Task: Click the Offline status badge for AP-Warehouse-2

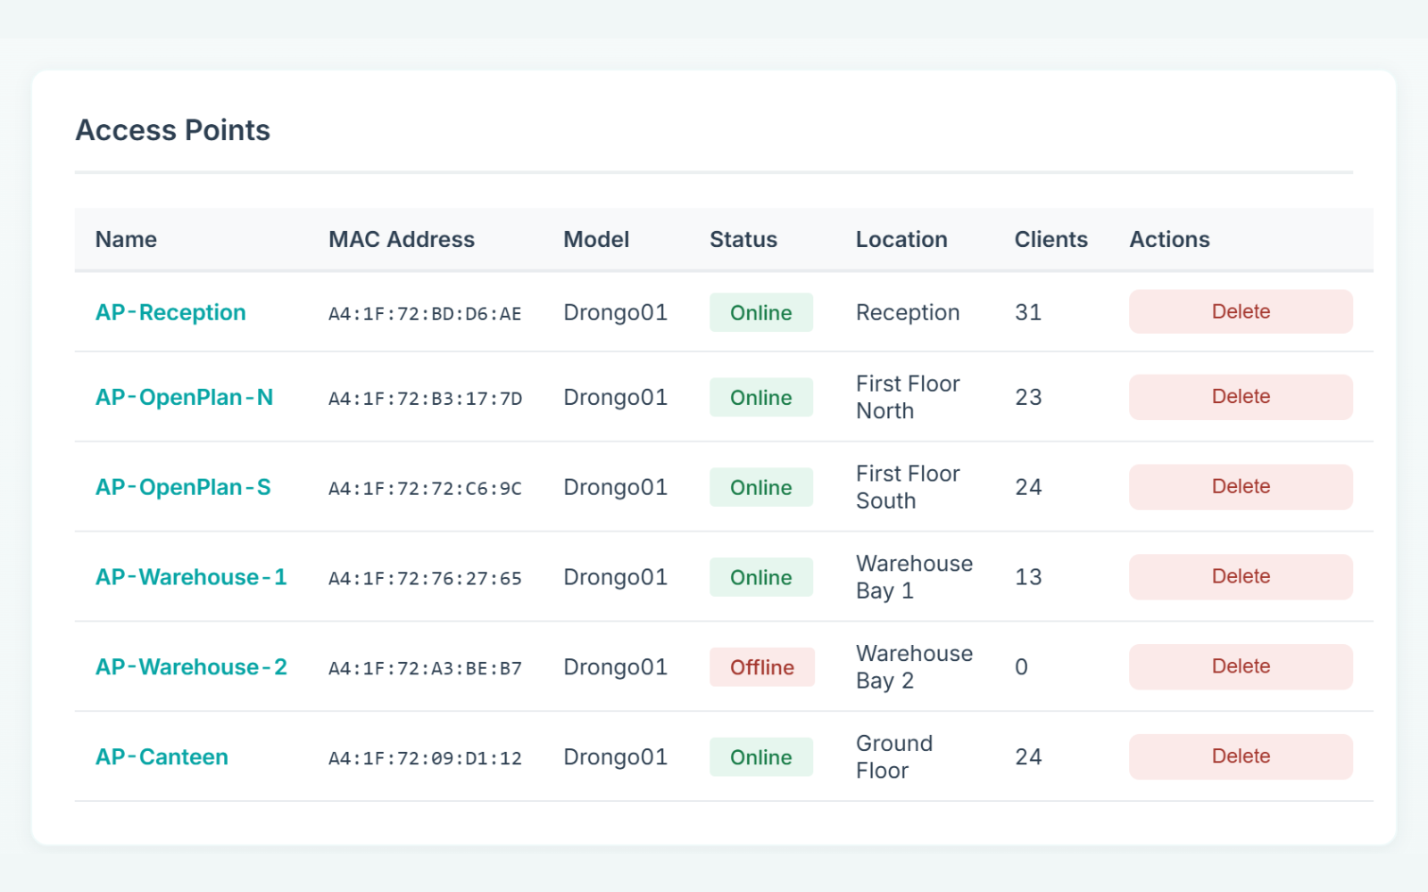Action: point(762,667)
